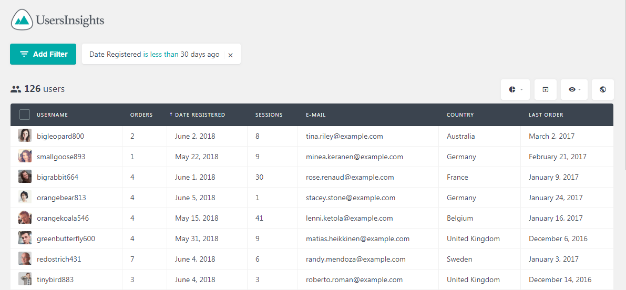This screenshot has height=290, width=626.
Task: Sort table by Orders column
Action: (141, 115)
